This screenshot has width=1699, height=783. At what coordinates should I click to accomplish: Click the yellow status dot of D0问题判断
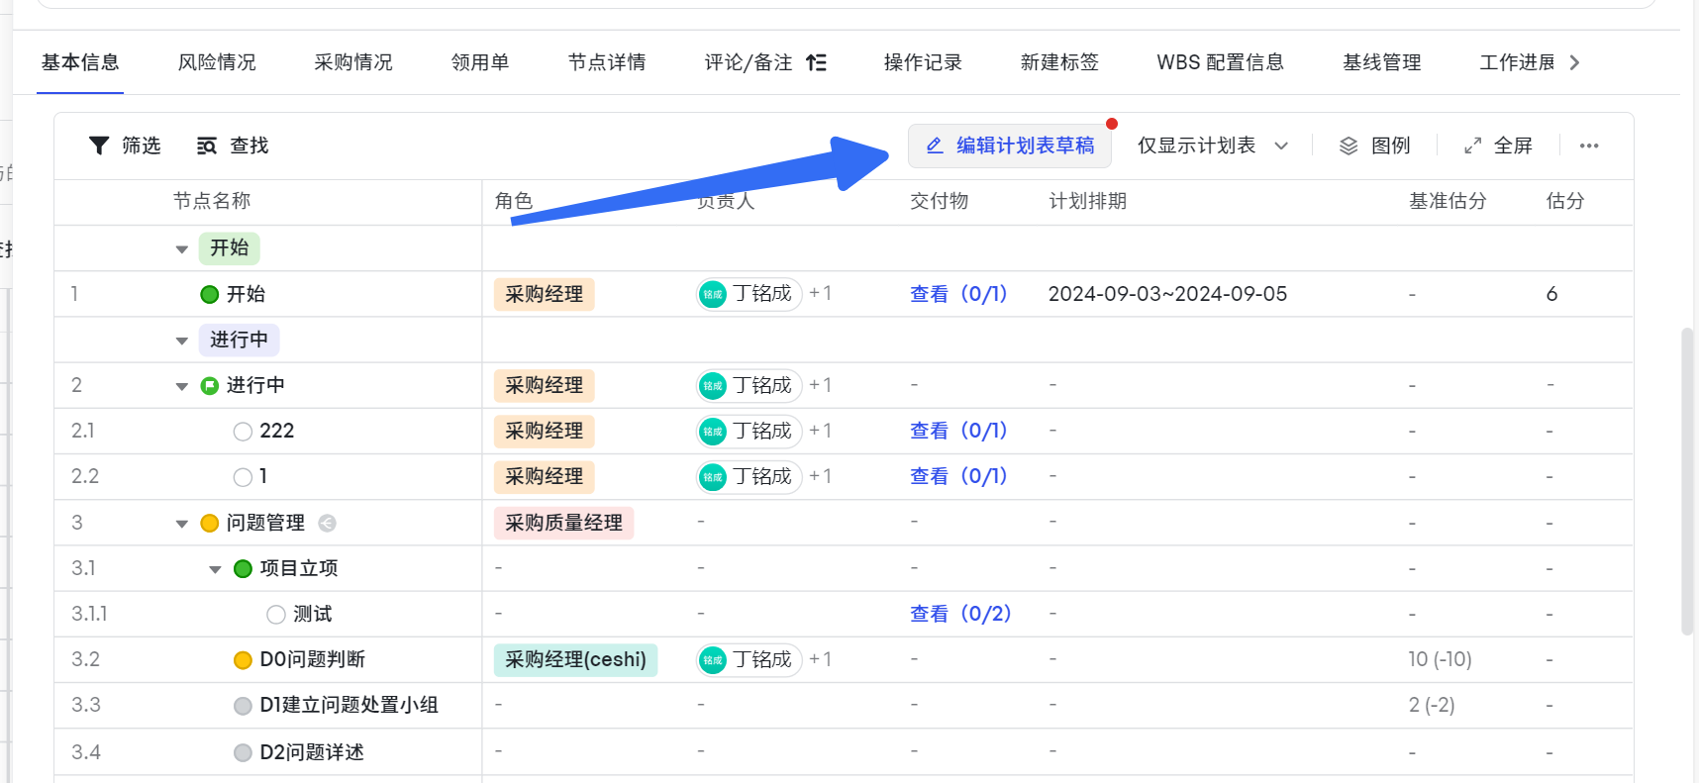[x=243, y=660]
